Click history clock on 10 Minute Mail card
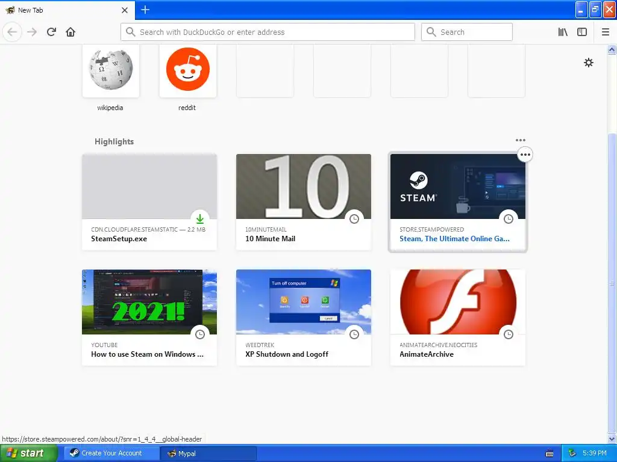The width and height of the screenshot is (617, 462). tap(354, 219)
